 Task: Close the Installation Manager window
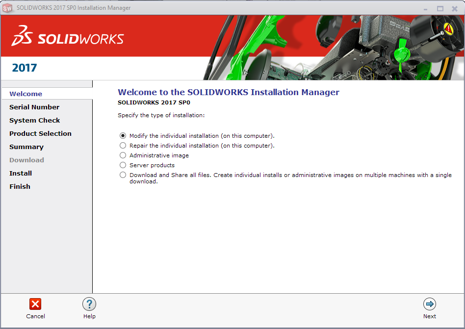[454, 8]
